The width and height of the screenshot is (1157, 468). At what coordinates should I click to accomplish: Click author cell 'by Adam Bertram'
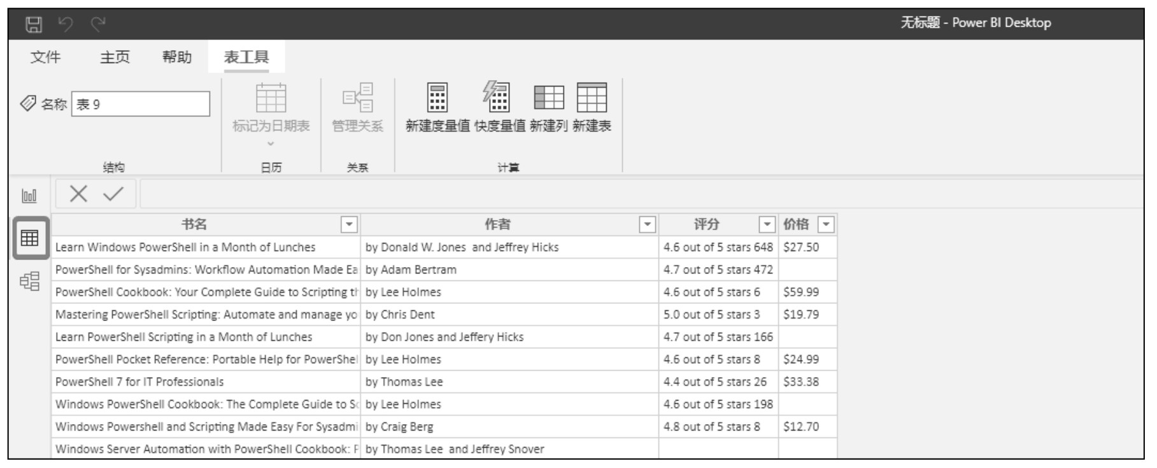509,270
